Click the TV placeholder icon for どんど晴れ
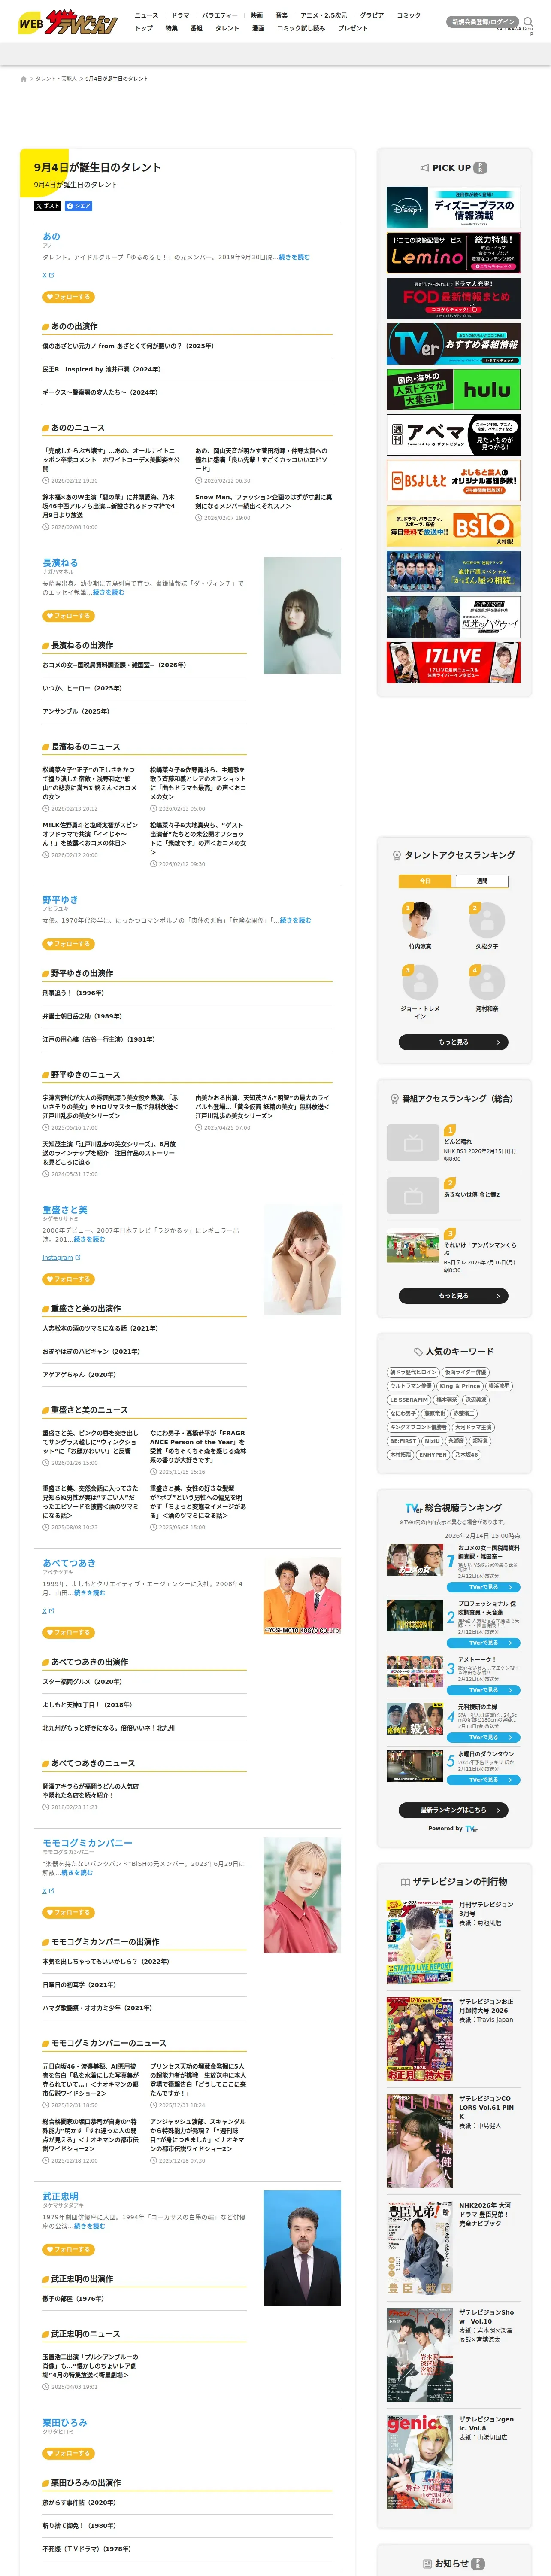Screen dimensions: 551x2576 (413, 1142)
